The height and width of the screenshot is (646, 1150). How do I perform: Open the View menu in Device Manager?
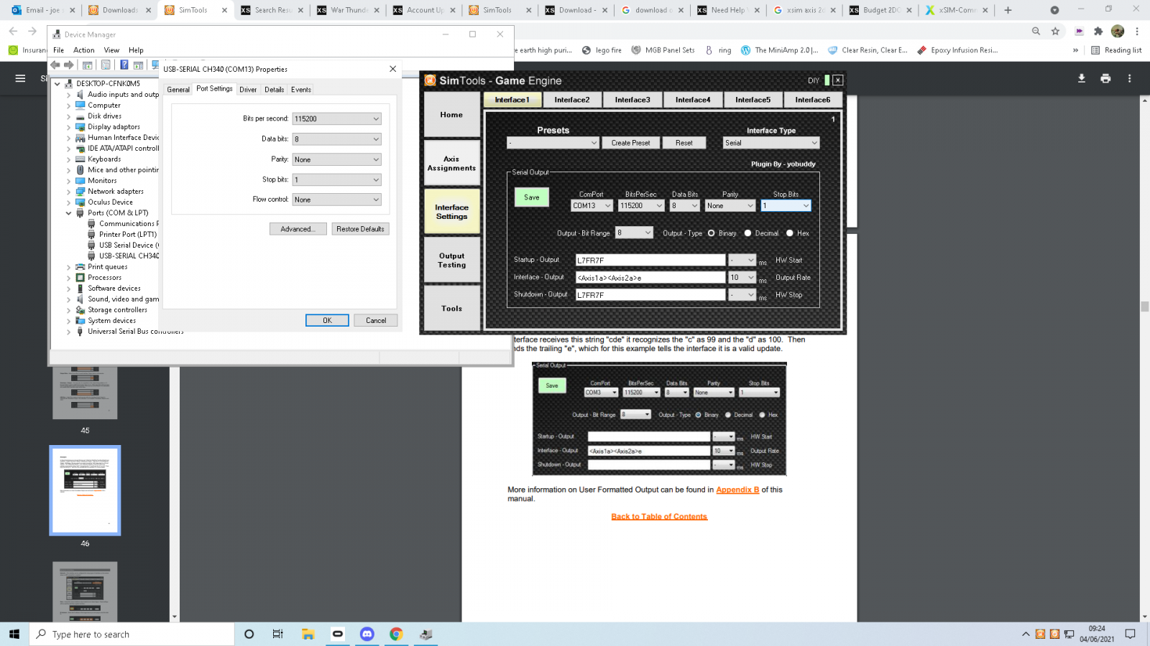111,50
